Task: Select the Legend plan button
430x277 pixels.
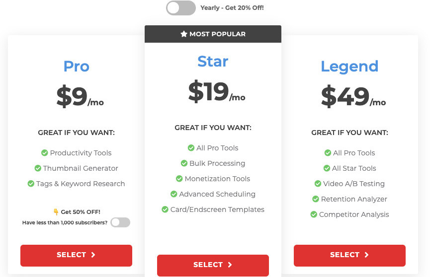Action: pos(349,255)
